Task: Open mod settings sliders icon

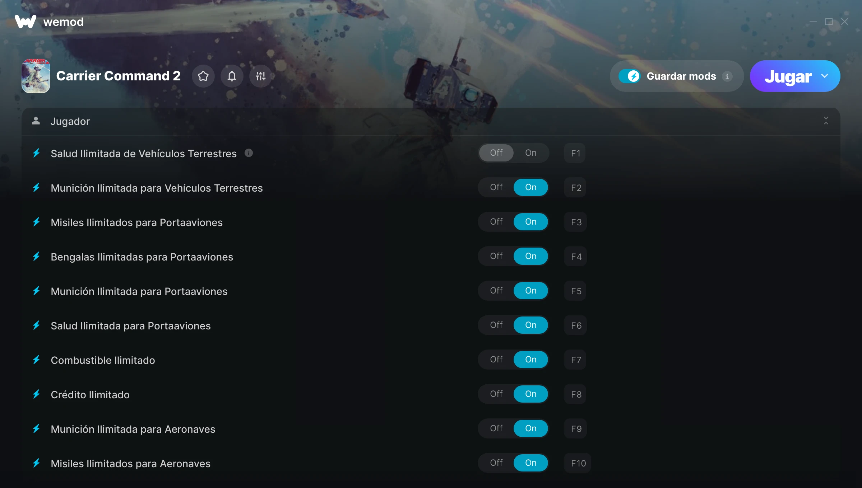Action: 261,76
